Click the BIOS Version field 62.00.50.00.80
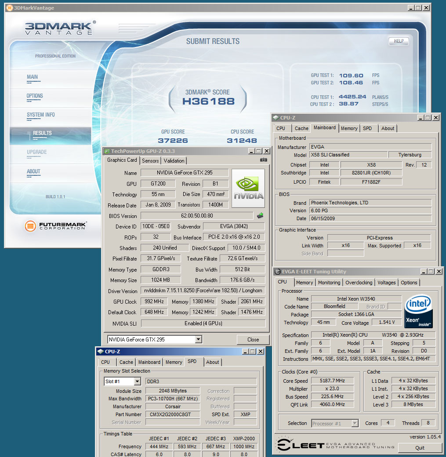Screen dimensions: 446x457 (197, 216)
